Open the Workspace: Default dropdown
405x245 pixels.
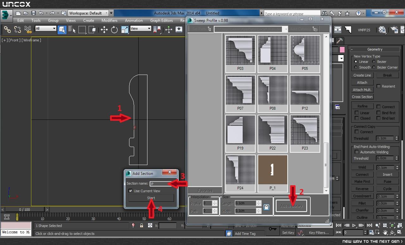coord(88,13)
